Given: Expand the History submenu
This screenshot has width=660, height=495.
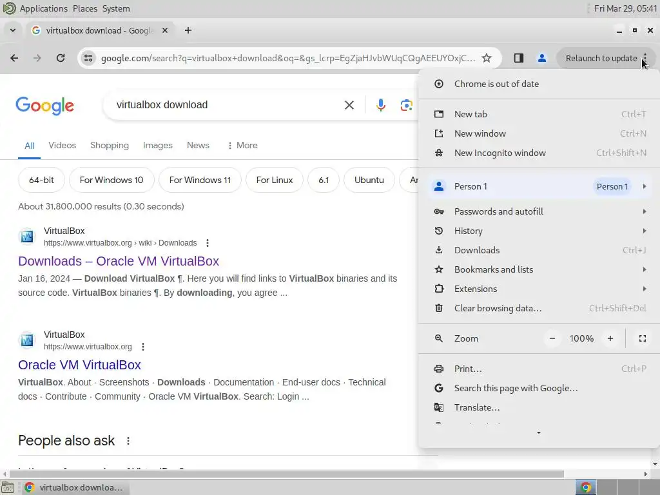Looking at the screenshot, I should (x=539, y=231).
